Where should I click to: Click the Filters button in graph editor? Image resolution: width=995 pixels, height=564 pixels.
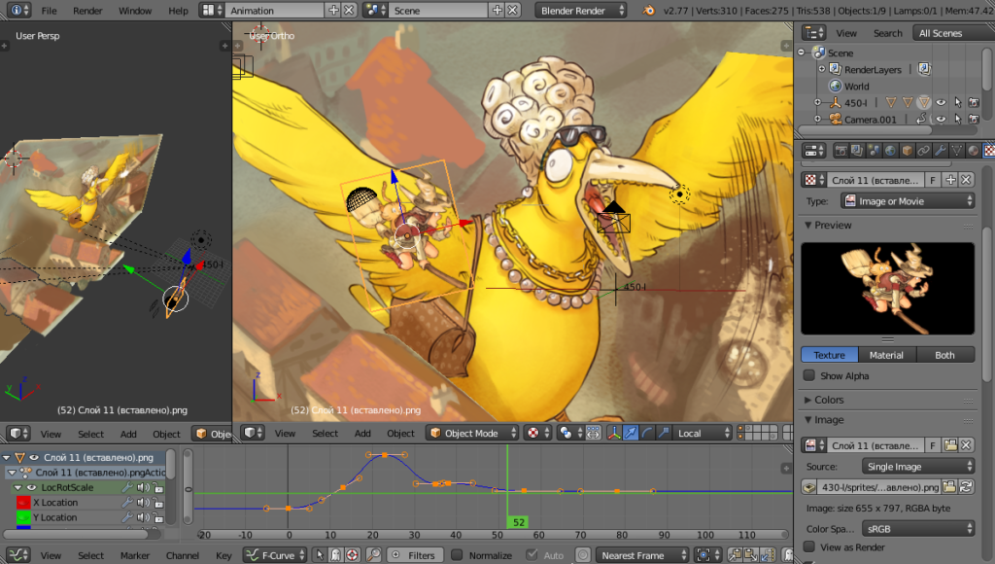(x=414, y=555)
